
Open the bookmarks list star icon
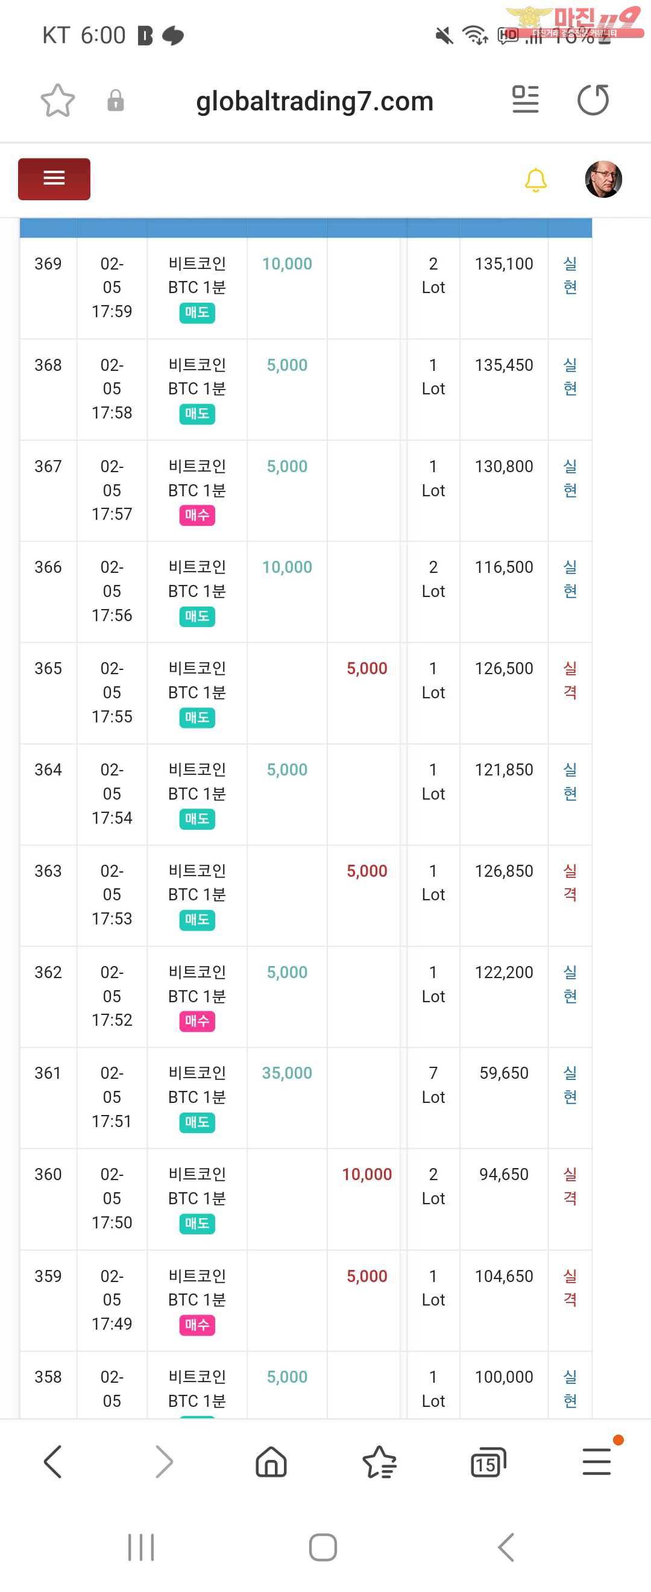[379, 1462]
